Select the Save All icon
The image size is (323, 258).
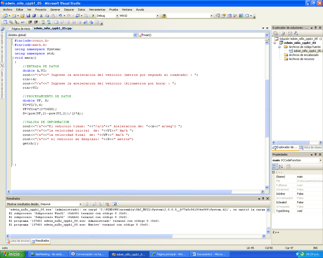point(34,15)
